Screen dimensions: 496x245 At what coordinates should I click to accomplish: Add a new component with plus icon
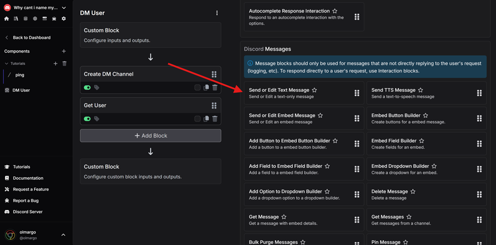point(64,51)
